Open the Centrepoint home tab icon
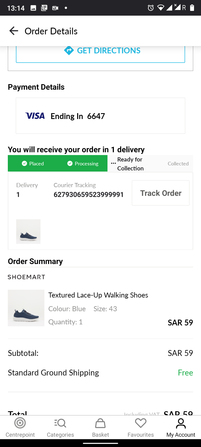This screenshot has height=447, width=201. (20, 423)
